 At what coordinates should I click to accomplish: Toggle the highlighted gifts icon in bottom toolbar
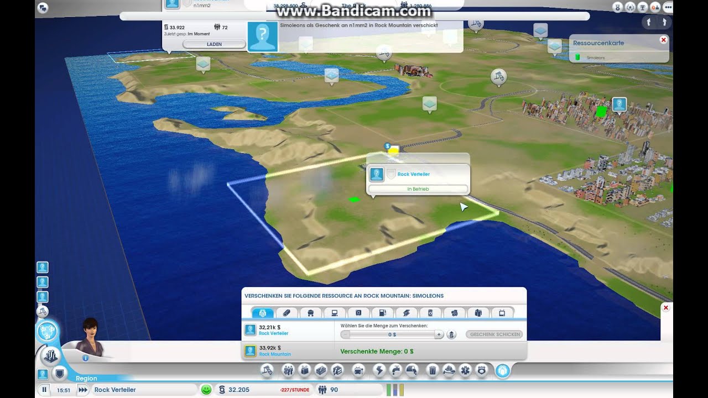502,370
